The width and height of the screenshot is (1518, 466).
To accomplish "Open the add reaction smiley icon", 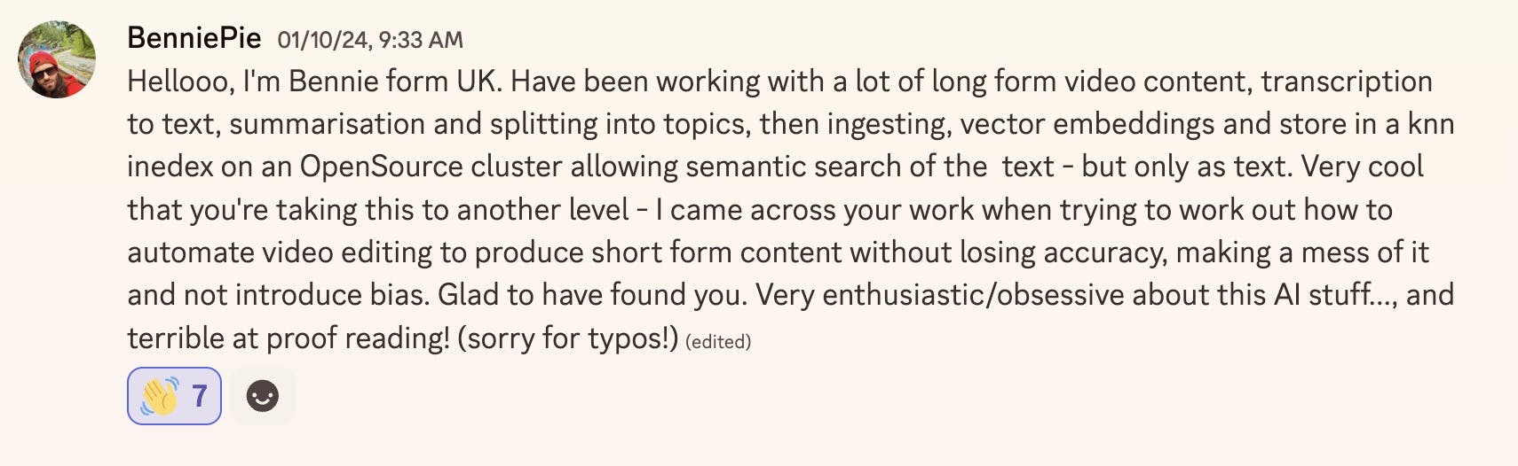I will click(263, 396).
